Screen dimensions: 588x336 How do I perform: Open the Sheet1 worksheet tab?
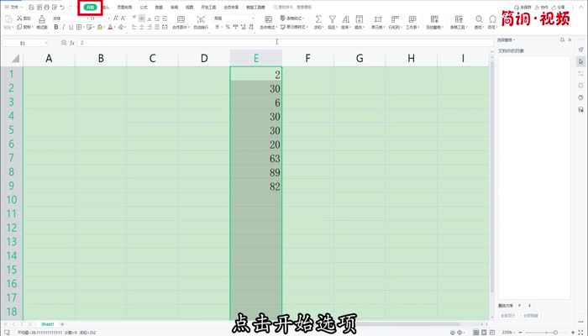[x=48, y=323]
